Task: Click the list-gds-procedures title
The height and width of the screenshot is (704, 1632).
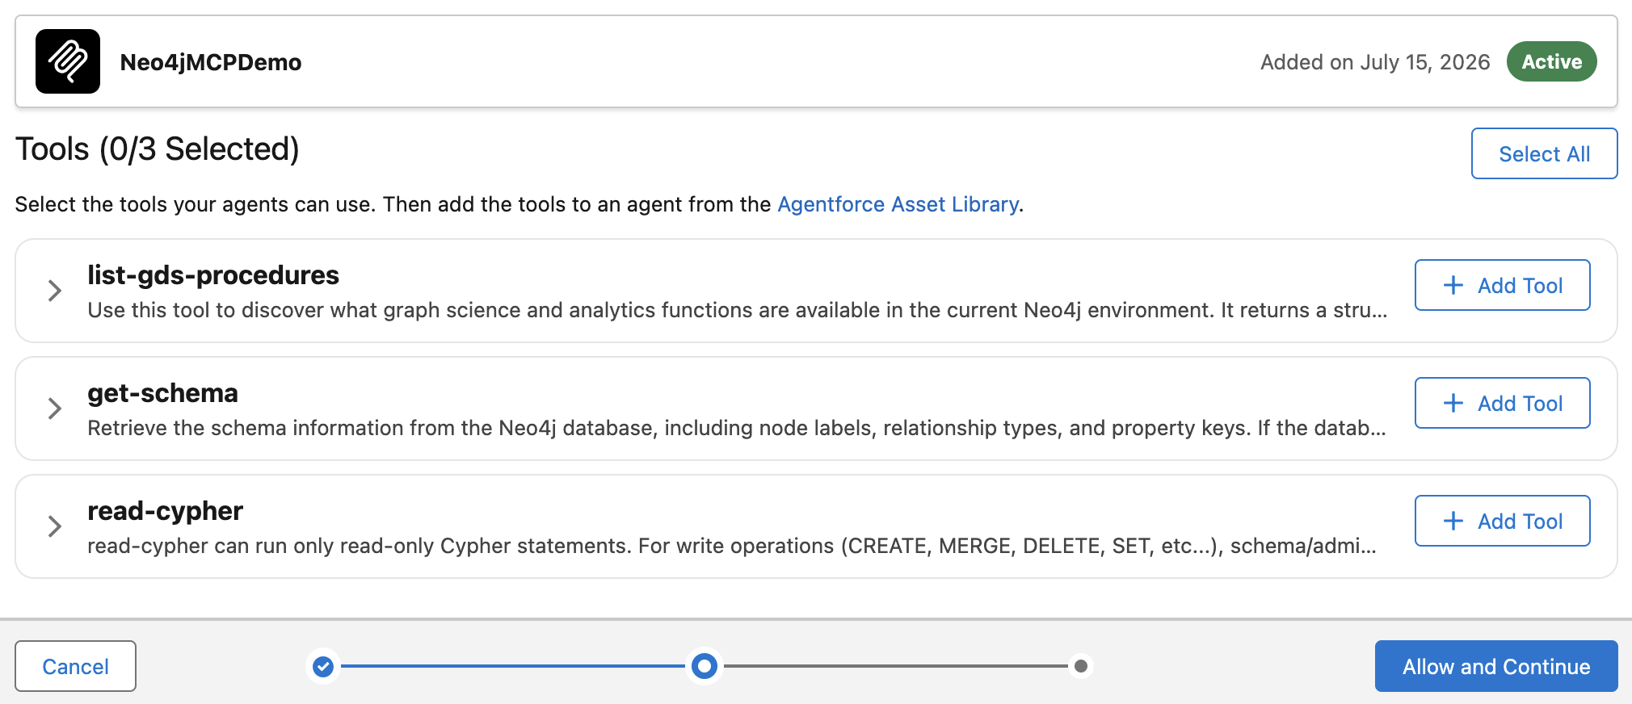Action: (x=213, y=275)
